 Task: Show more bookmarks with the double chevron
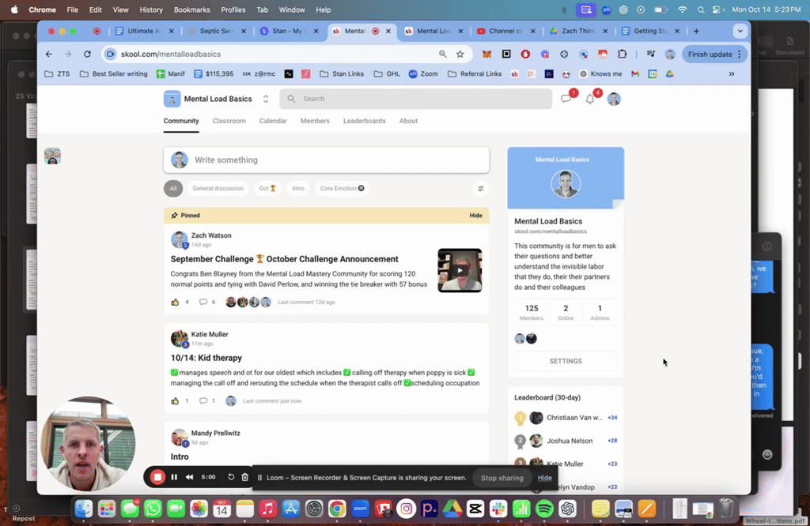732,73
